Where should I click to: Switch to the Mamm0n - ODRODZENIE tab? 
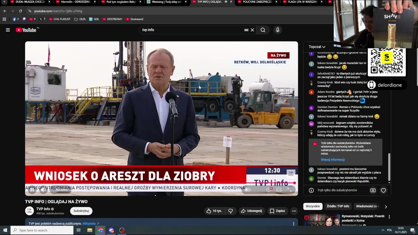click(x=76, y=2)
